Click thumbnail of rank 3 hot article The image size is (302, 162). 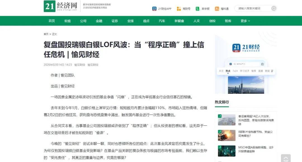tap(227, 151)
